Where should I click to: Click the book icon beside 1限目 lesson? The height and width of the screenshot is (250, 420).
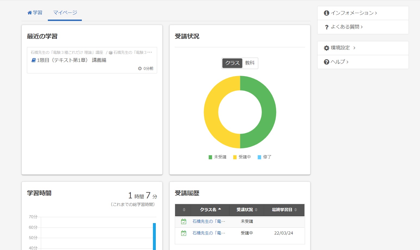click(34, 60)
